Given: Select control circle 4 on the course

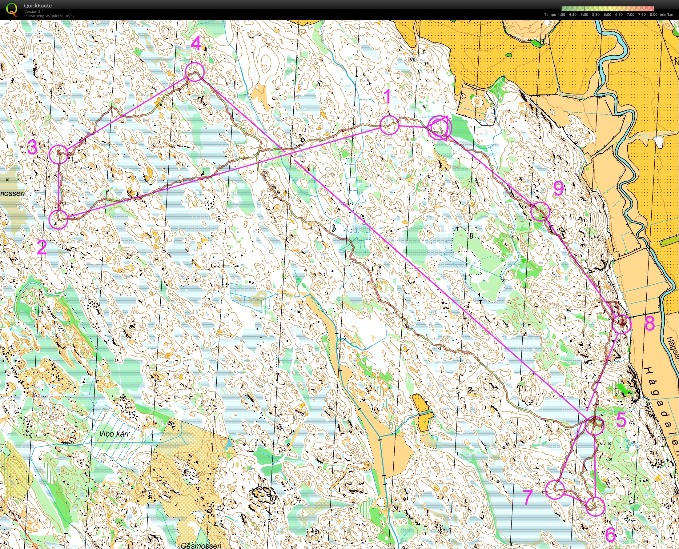Looking at the screenshot, I should (194, 72).
